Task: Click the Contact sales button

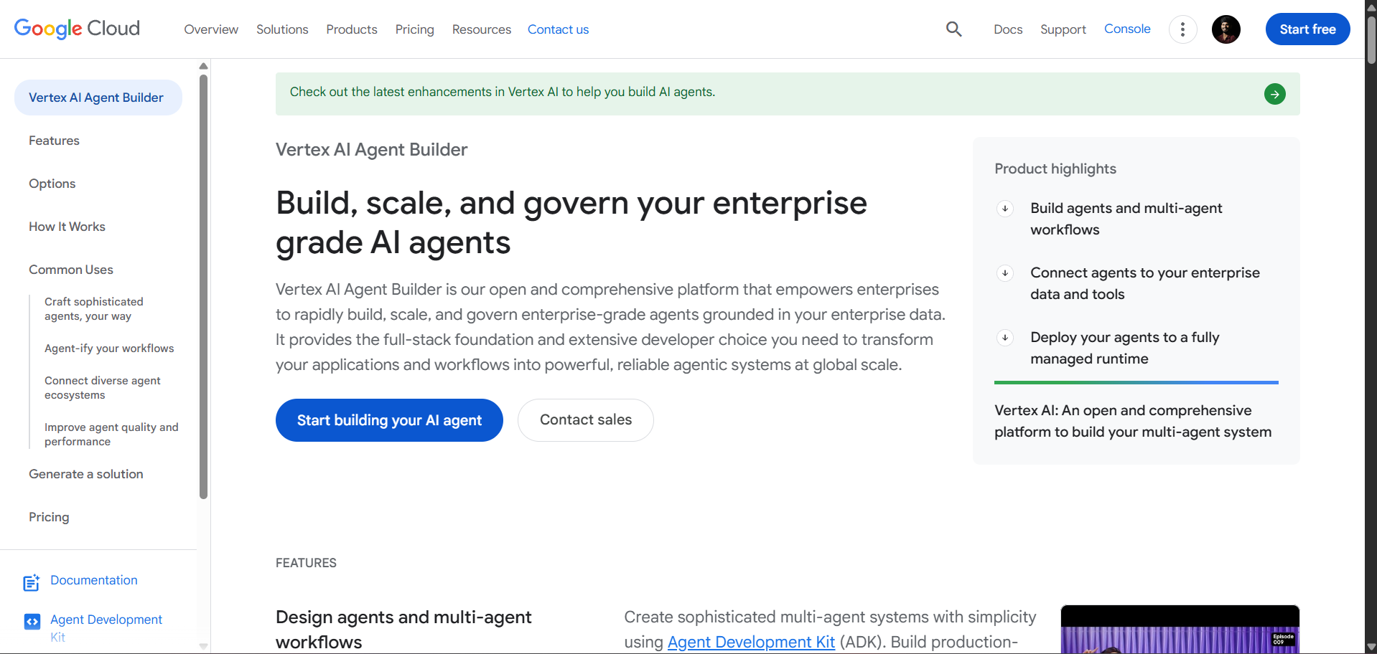Action: point(585,420)
